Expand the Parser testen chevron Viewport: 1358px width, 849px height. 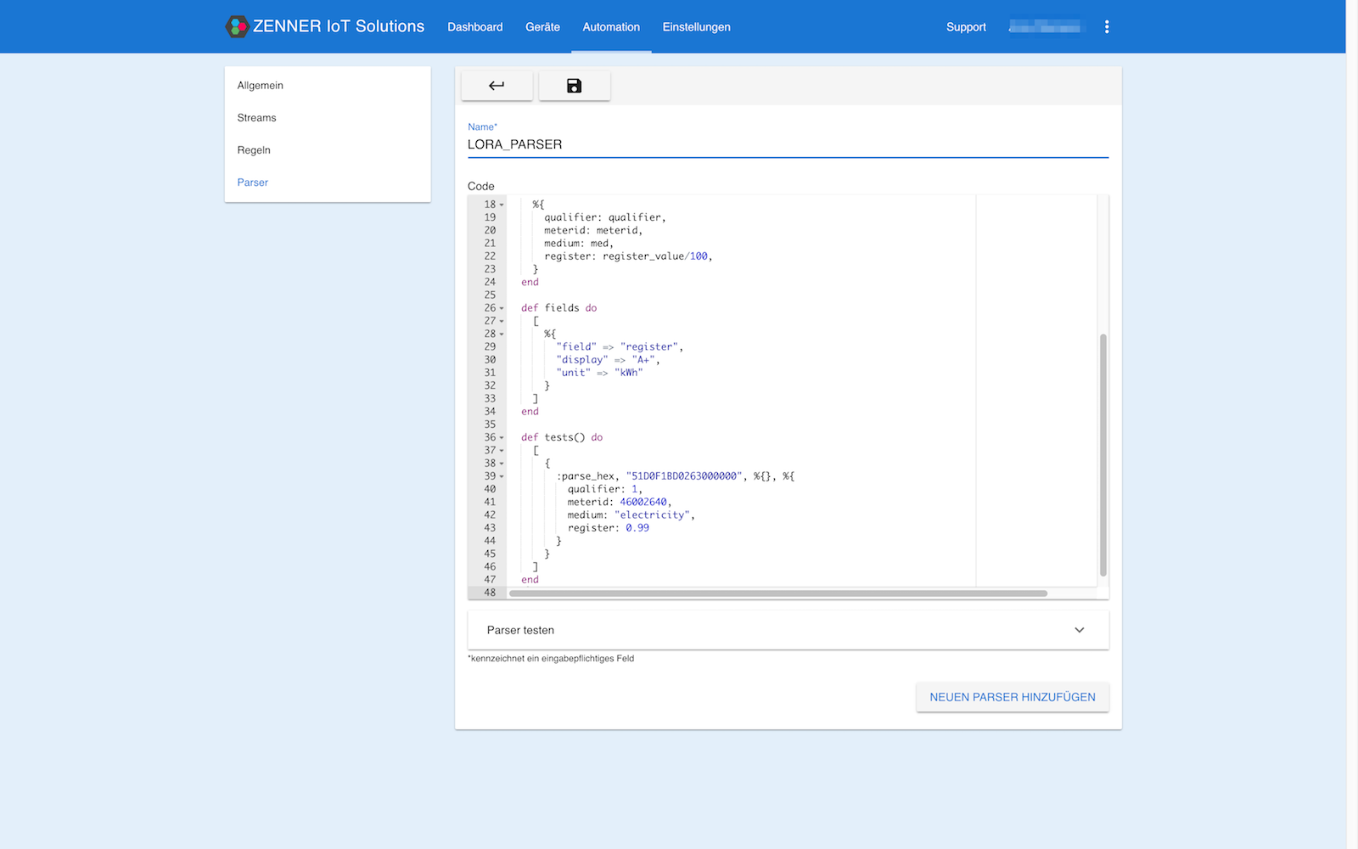[x=1080, y=630]
